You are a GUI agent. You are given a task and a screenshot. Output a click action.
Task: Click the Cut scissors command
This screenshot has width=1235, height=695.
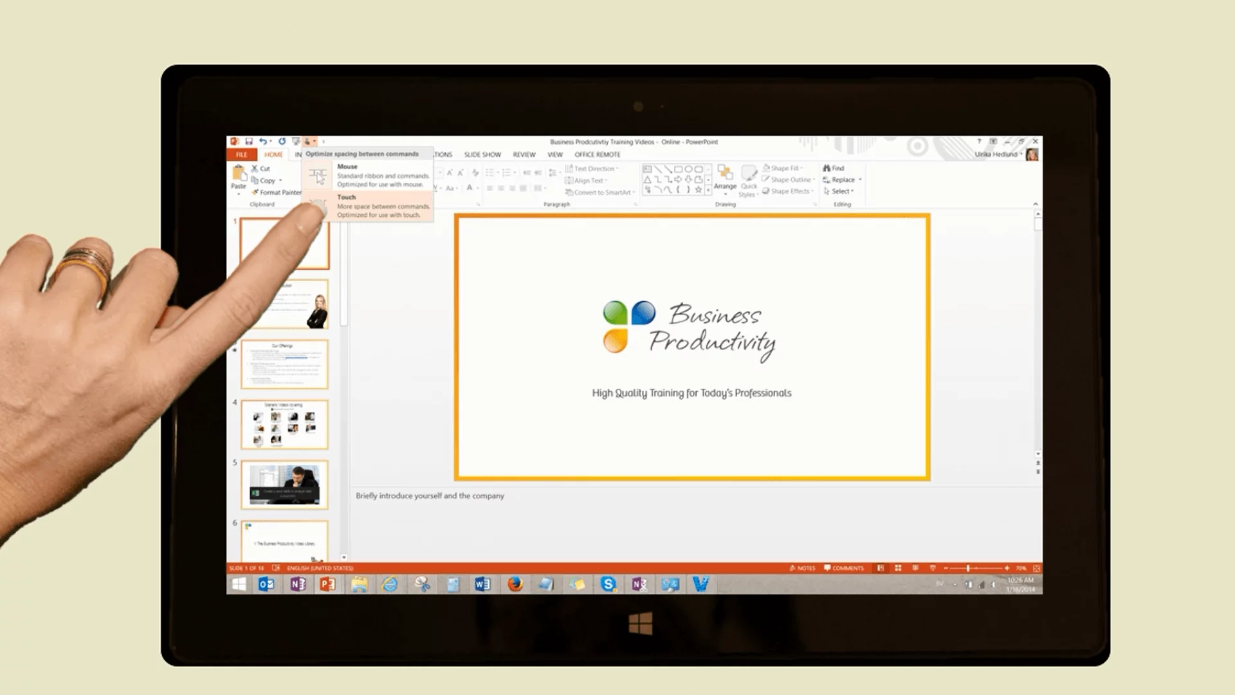click(x=261, y=169)
